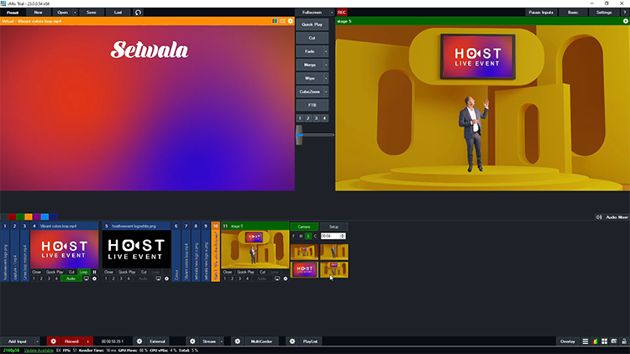This screenshot has width=630, height=354.
Task: Expand the Fade transition dropdown arrow
Action: click(326, 51)
